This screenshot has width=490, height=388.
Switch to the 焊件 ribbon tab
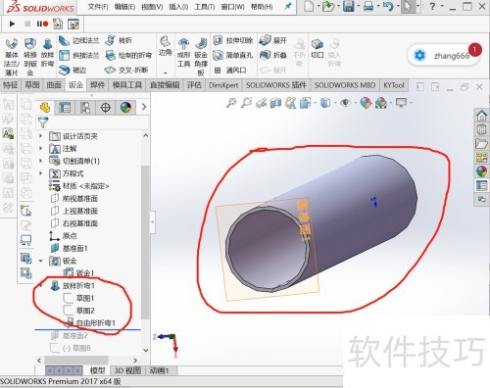tap(97, 85)
